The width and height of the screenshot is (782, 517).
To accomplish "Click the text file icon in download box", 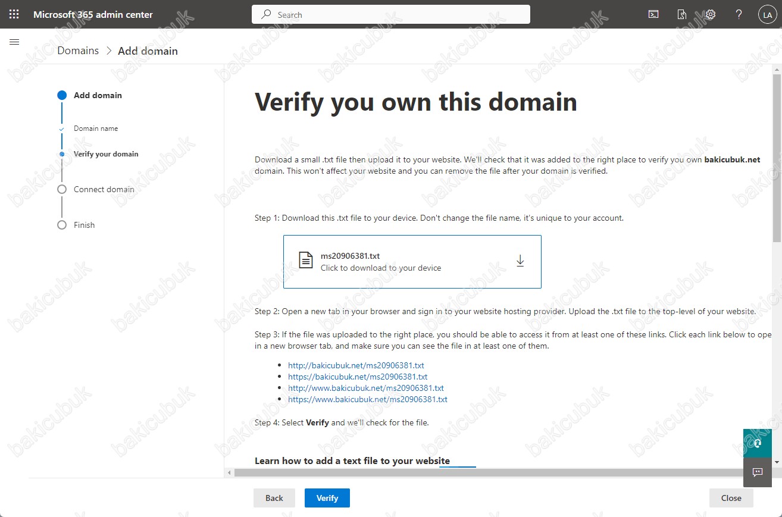I will 305,261.
